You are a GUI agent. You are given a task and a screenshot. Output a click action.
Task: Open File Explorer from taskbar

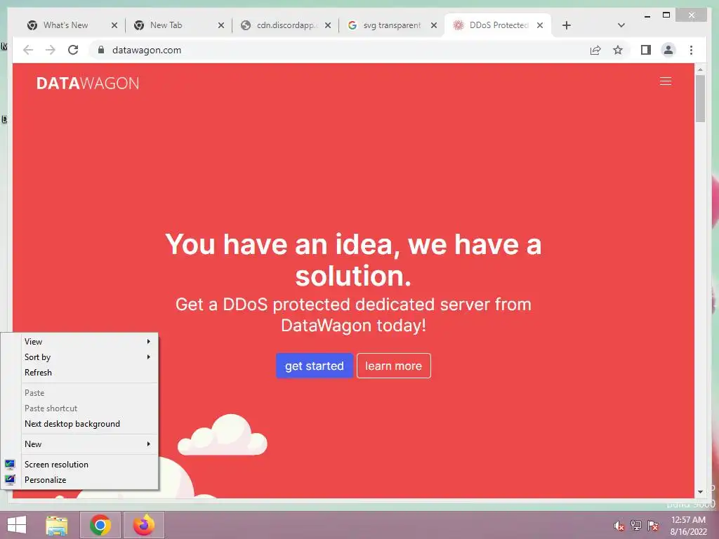pyautogui.click(x=57, y=525)
